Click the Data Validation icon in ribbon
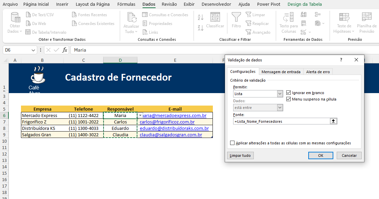Image resolution: width=379 pixels, height=199 pixels. pyautogui.click(x=303, y=32)
